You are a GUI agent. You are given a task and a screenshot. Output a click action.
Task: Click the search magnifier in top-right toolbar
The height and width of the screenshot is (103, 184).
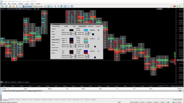click(x=171, y=6)
